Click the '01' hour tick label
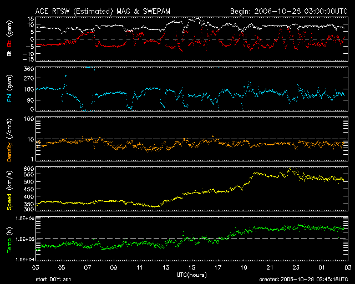Viewport: 355px width, 284px height. 322,268
